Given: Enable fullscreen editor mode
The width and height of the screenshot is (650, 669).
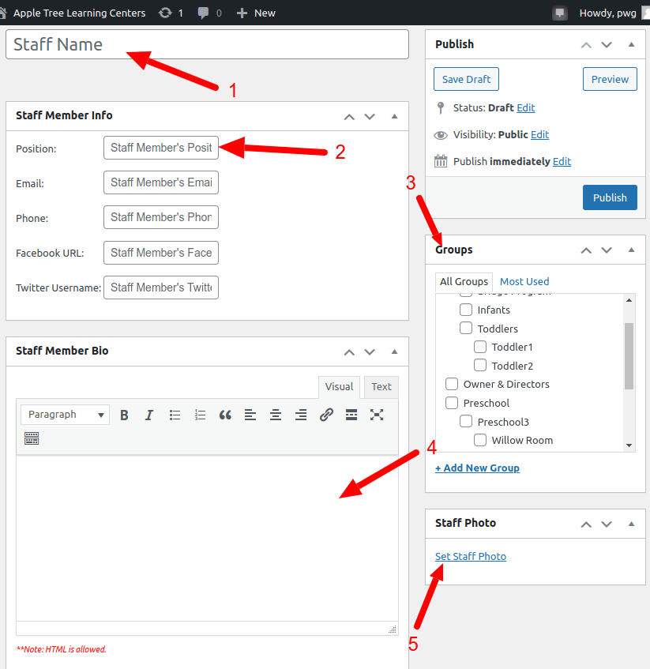Looking at the screenshot, I should (377, 415).
